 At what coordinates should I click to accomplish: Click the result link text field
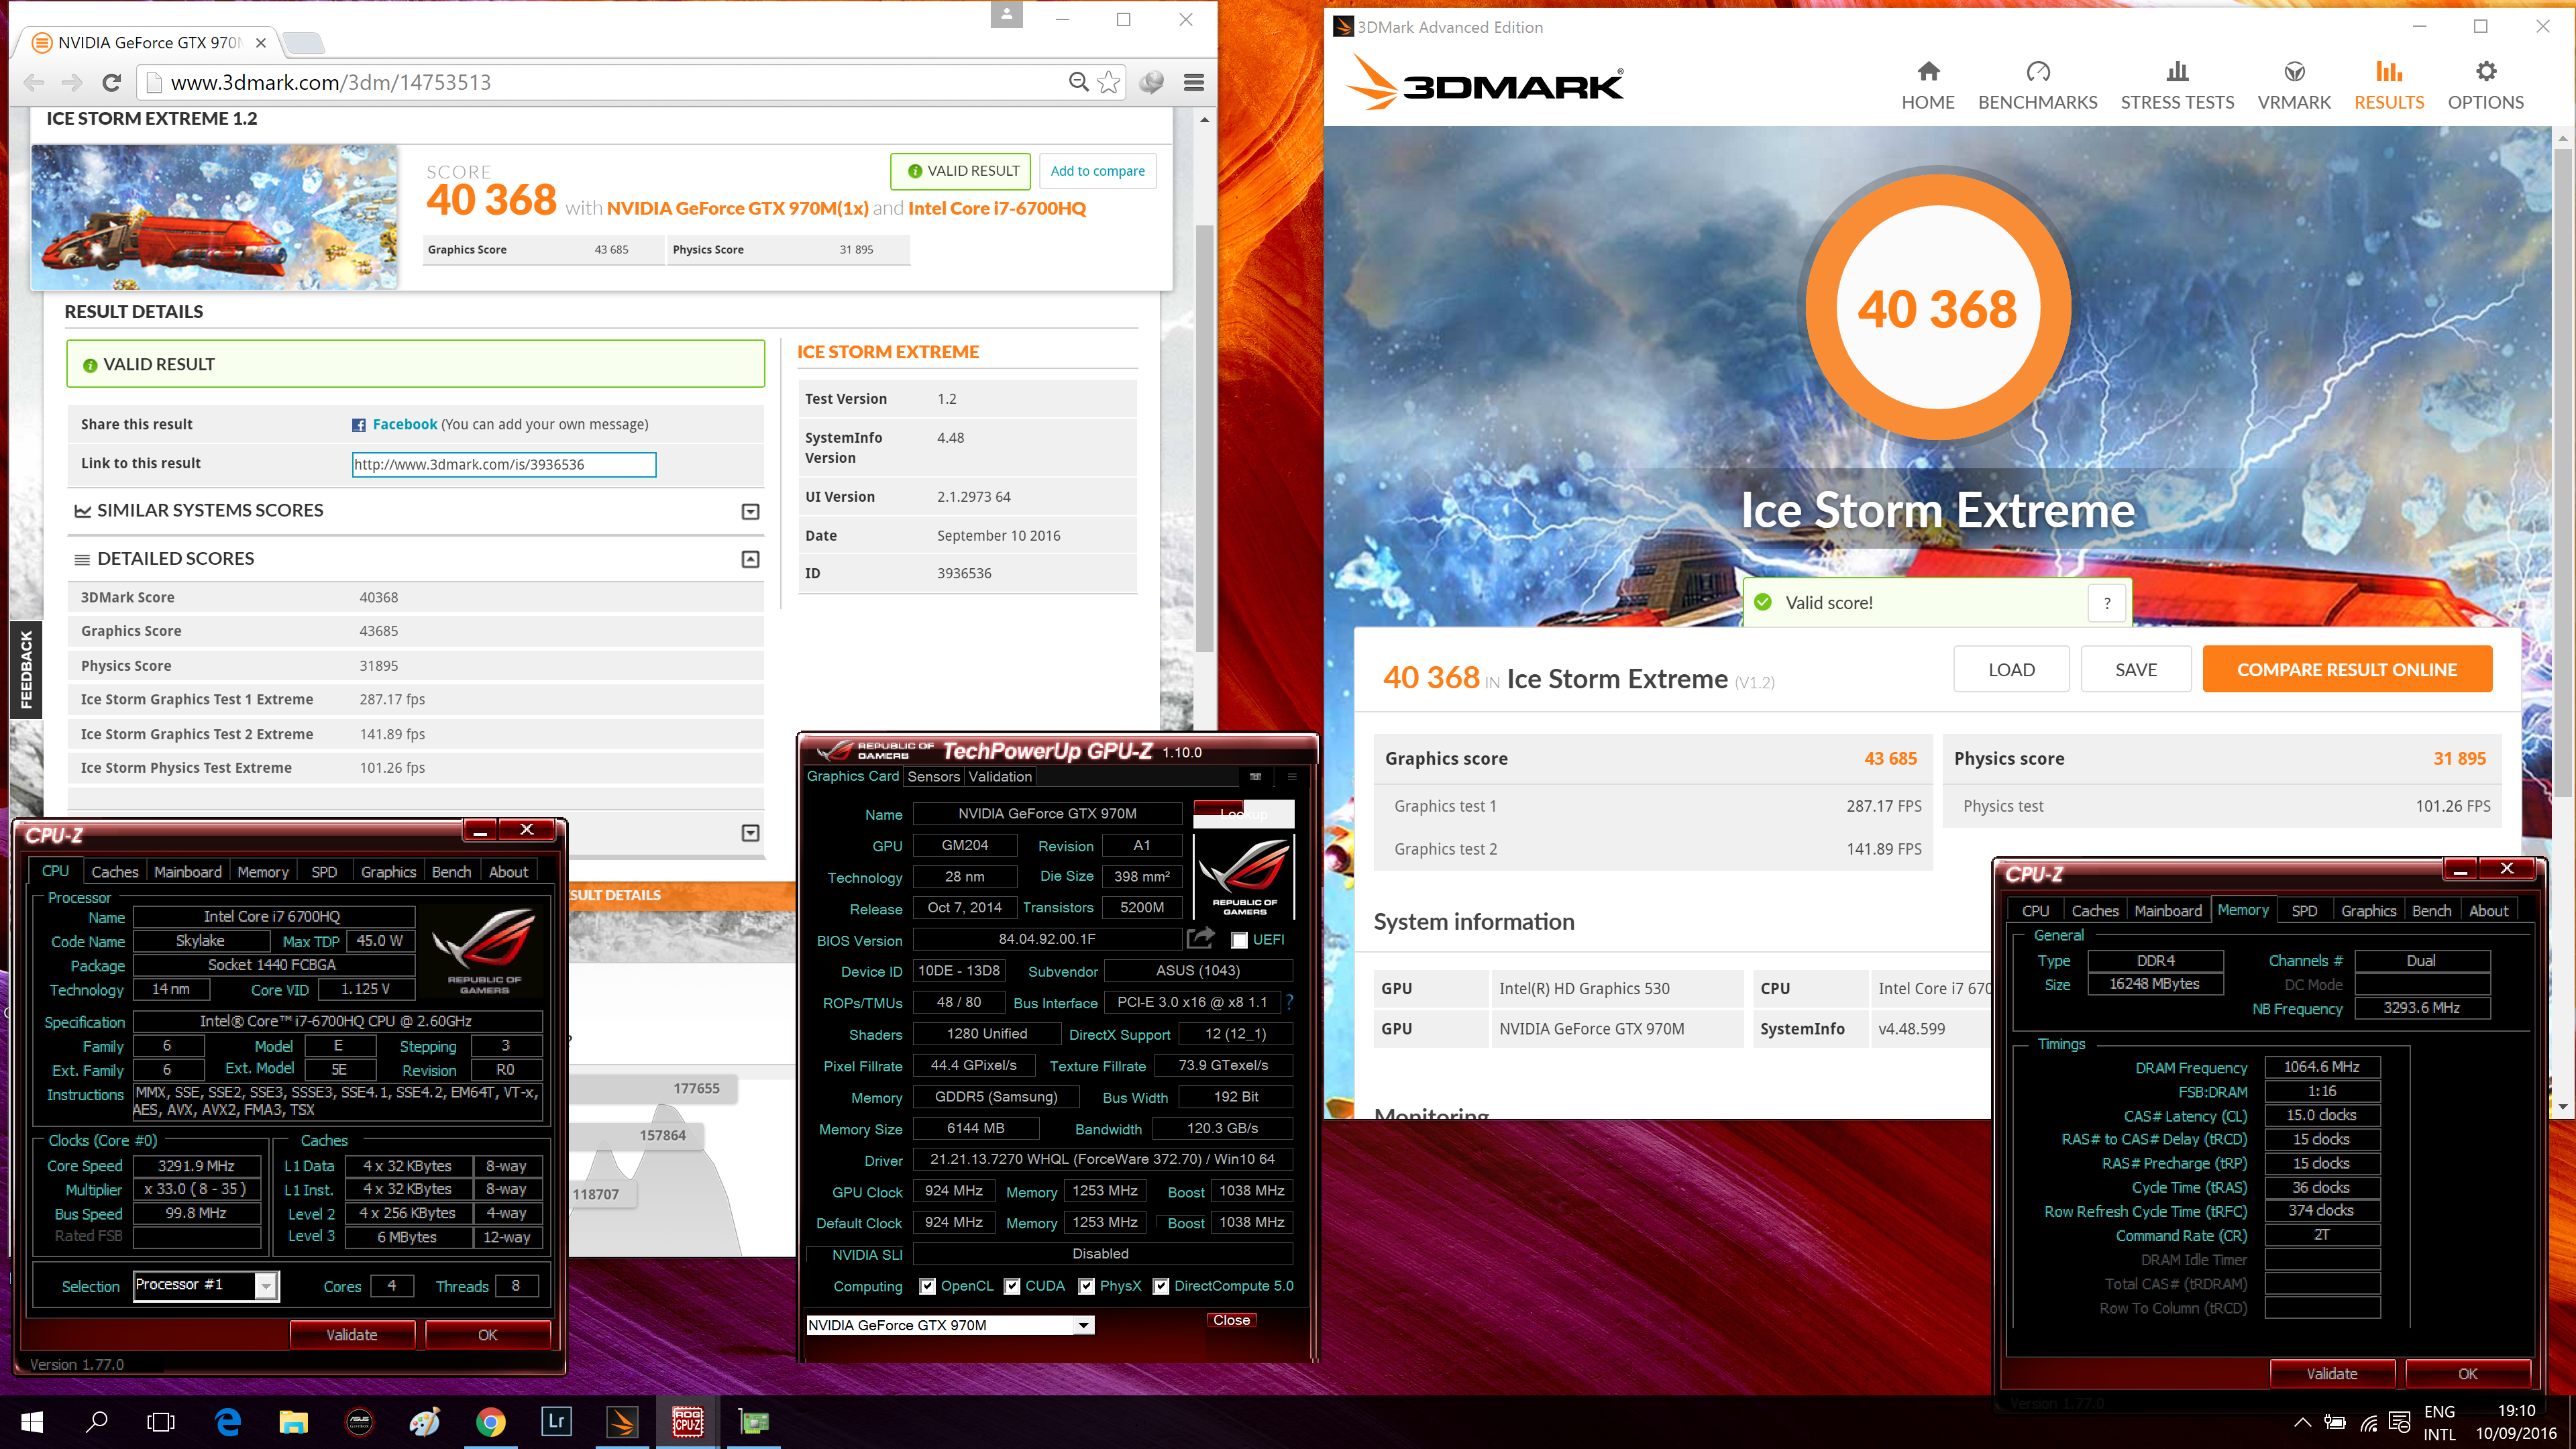pos(504,464)
